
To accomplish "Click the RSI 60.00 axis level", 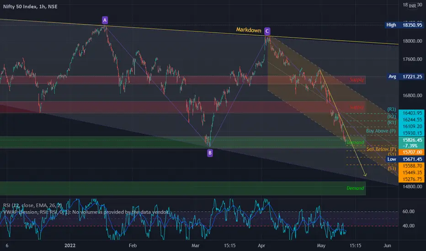I will 408,211.
